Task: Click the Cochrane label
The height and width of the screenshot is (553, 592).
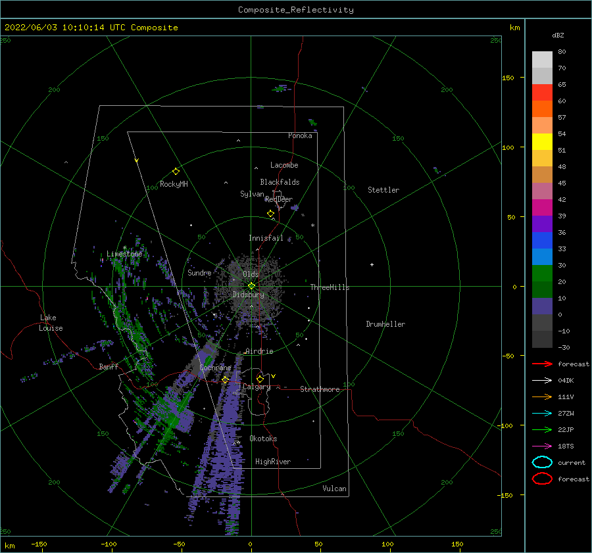Action: coord(215,368)
